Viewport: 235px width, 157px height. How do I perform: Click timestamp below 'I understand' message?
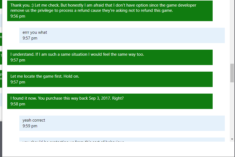pyautogui.click(x=18, y=60)
